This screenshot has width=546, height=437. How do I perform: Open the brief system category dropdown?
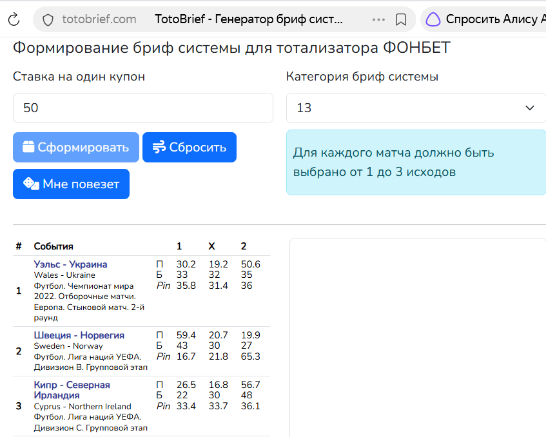(x=416, y=108)
